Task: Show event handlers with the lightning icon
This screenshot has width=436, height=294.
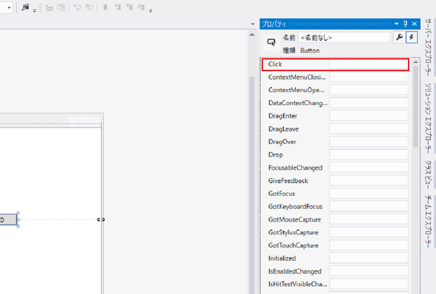Action: [412, 37]
